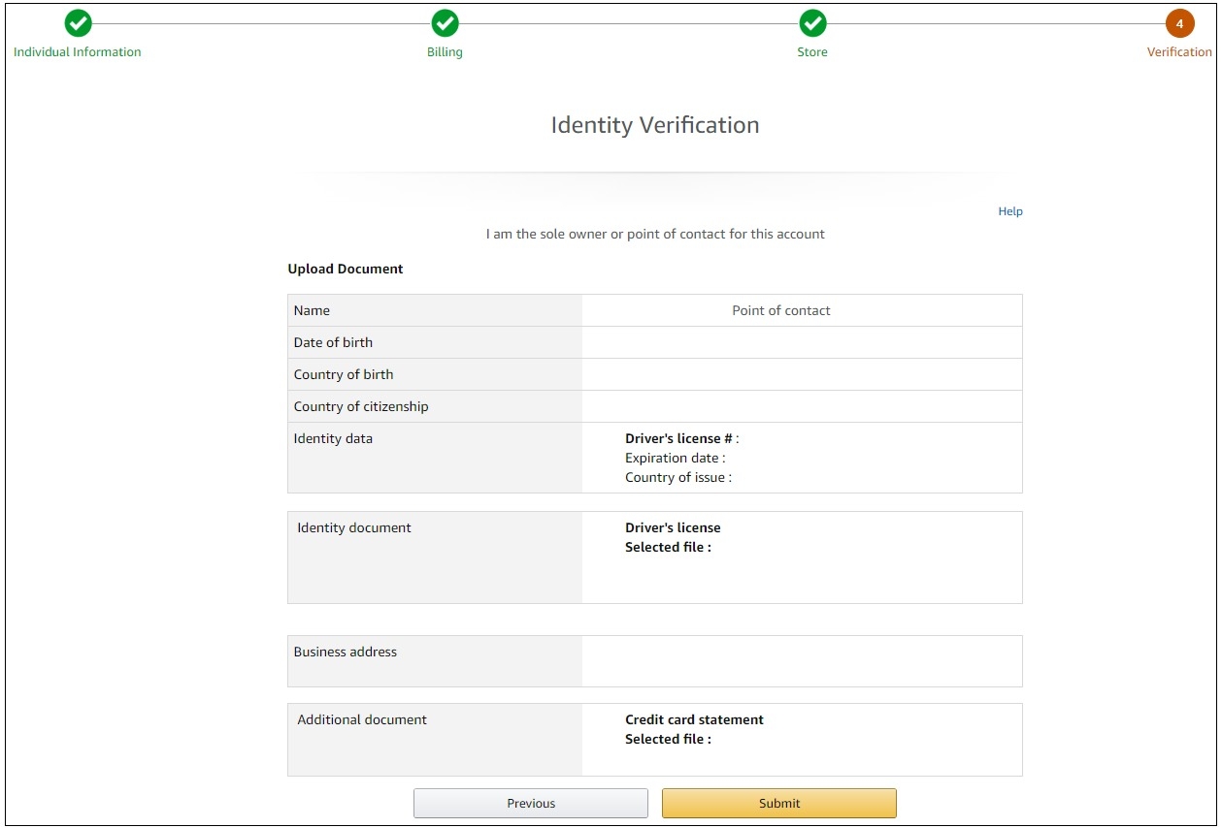Viewport: 1222px width, 828px height.
Task: Go back using the Previous button
Action: [x=530, y=803]
